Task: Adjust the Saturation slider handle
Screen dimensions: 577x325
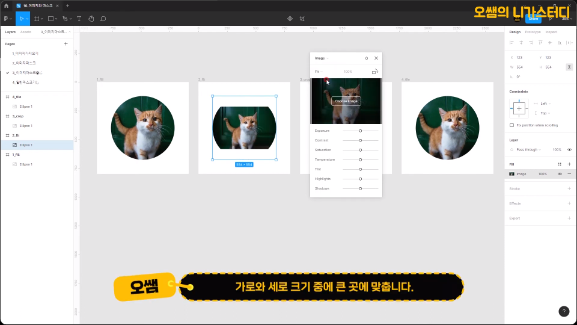Action: click(x=360, y=150)
